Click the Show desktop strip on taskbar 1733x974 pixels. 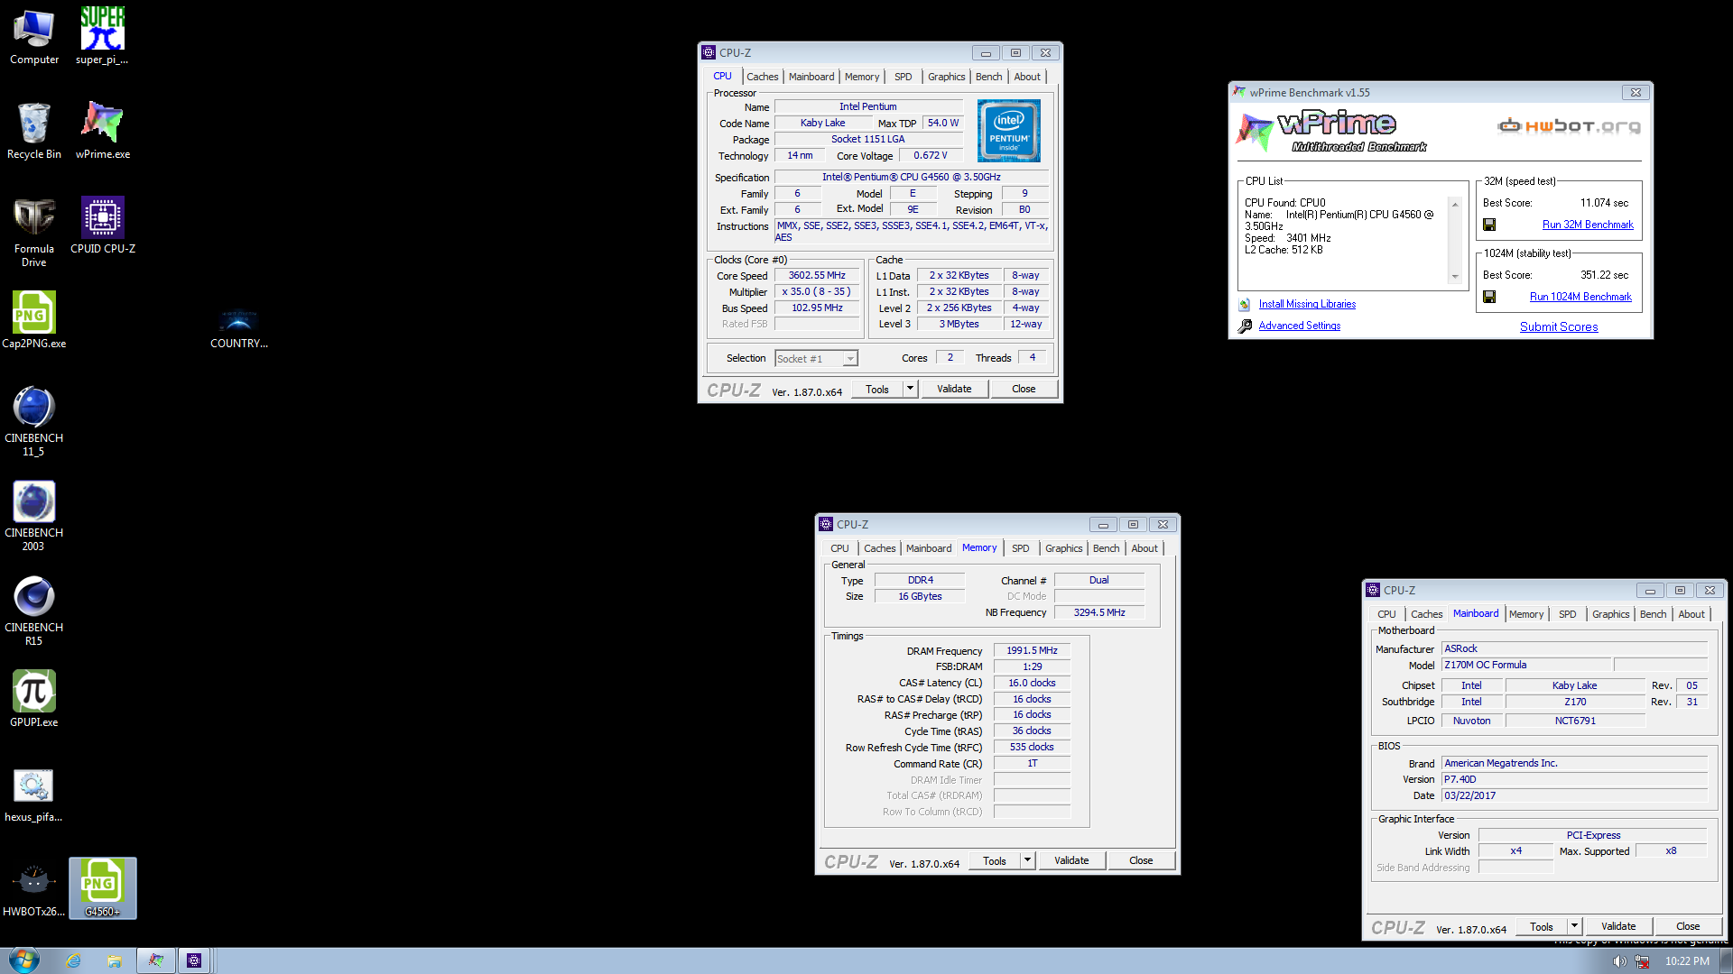click(1726, 961)
